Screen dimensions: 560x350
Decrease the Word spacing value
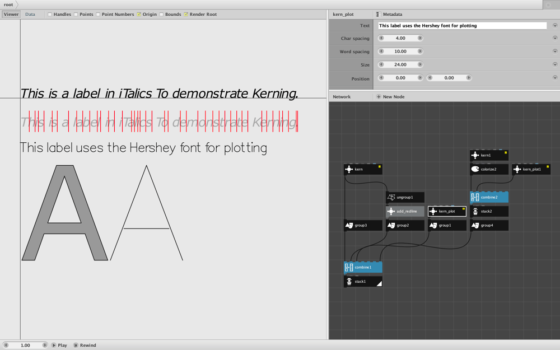[x=381, y=52]
